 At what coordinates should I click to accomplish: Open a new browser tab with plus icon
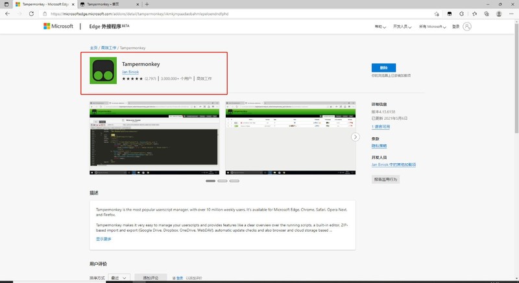(x=147, y=5)
